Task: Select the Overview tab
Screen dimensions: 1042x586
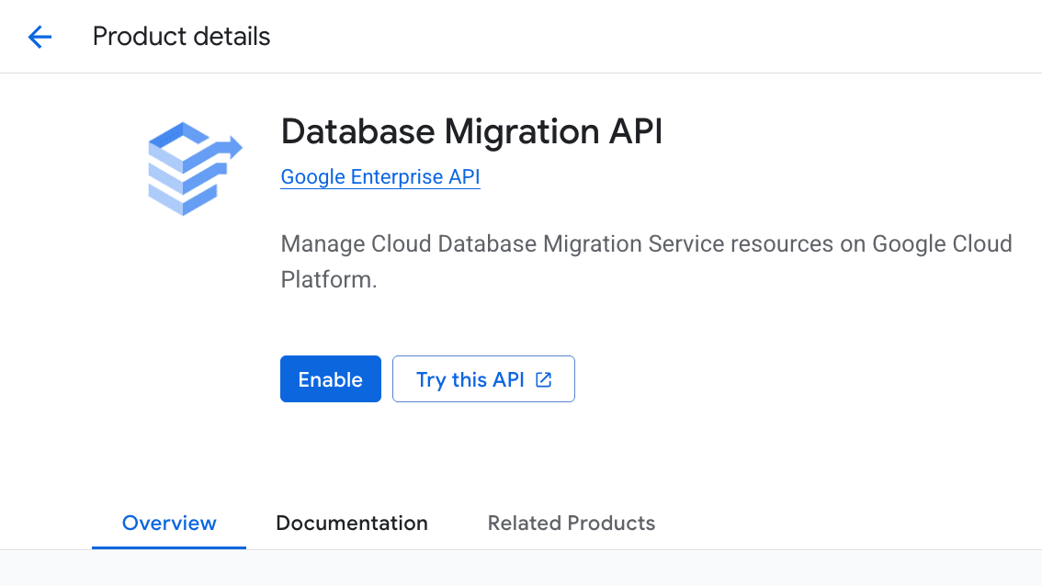Action: tap(169, 523)
